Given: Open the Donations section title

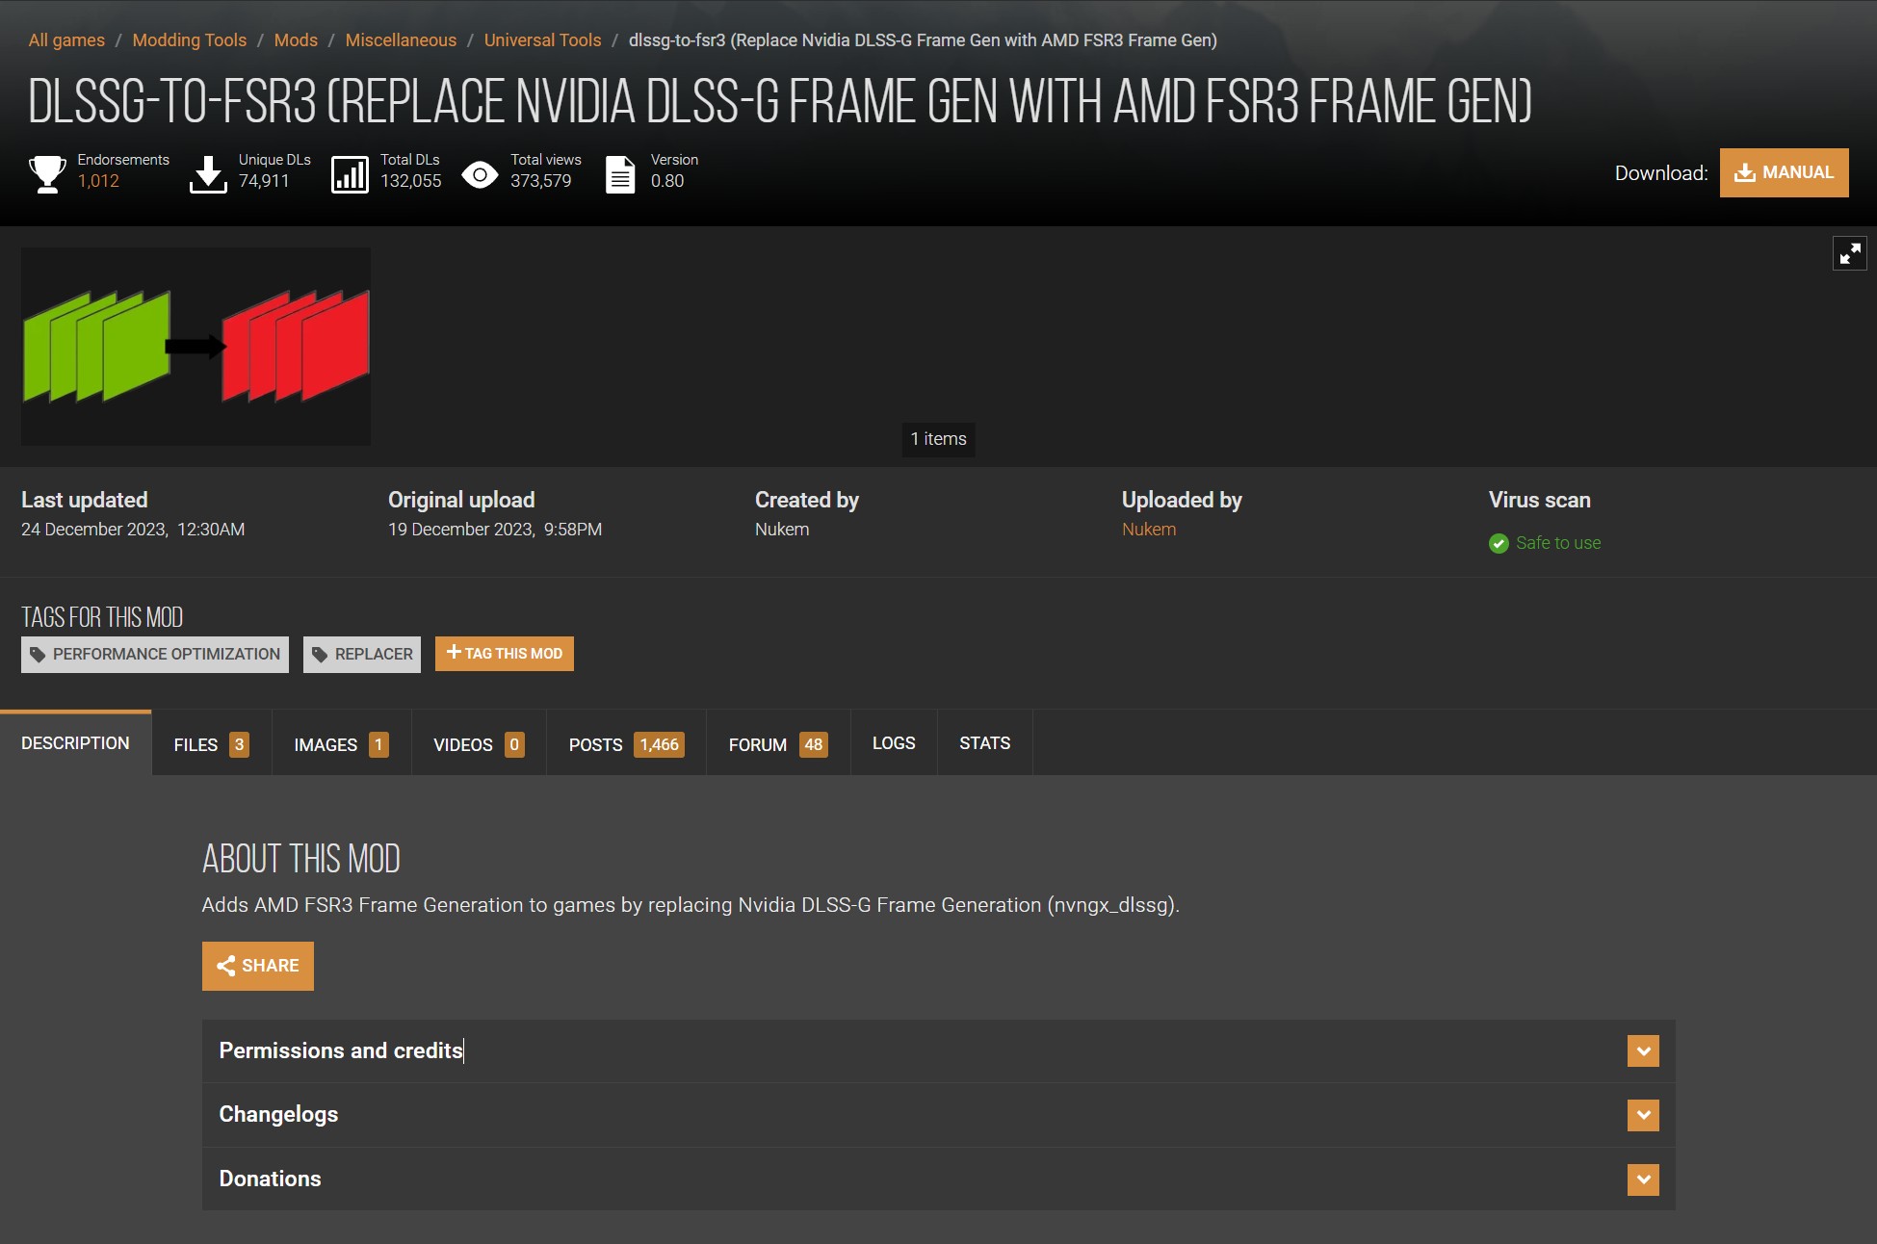Looking at the screenshot, I should tap(270, 1179).
